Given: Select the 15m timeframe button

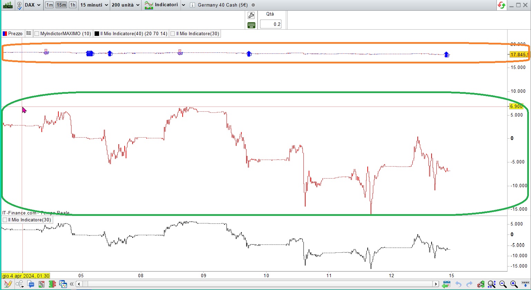Looking at the screenshot, I should [61, 5].
